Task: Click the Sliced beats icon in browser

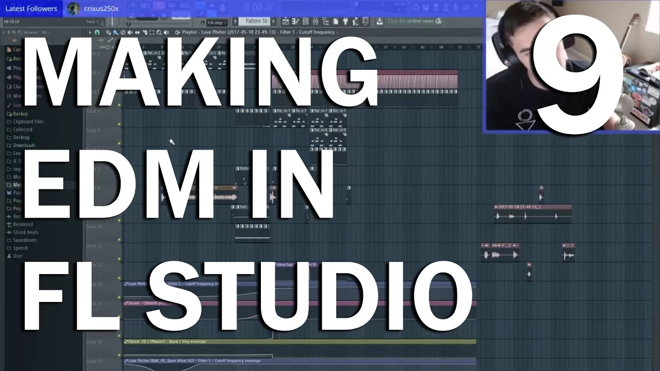Action: coord(9,232)
